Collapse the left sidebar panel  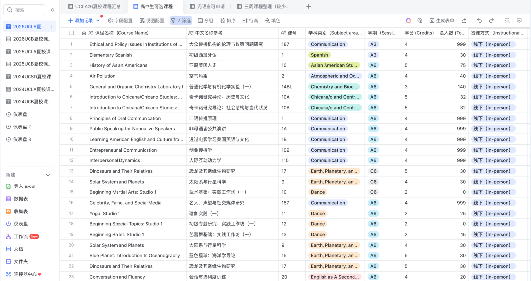(x=53, y=10)
